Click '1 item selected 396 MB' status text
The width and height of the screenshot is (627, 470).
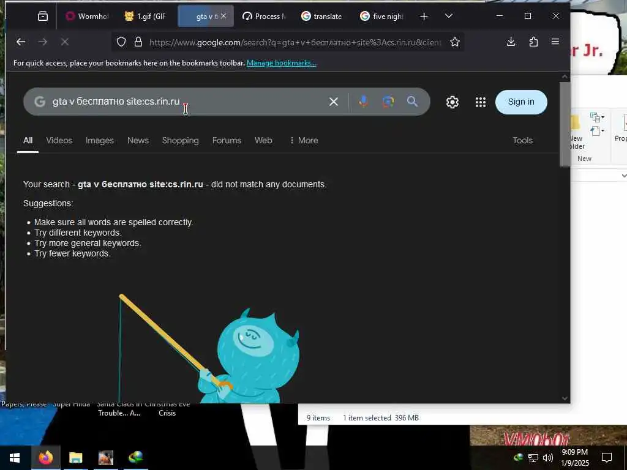point(381,417)
